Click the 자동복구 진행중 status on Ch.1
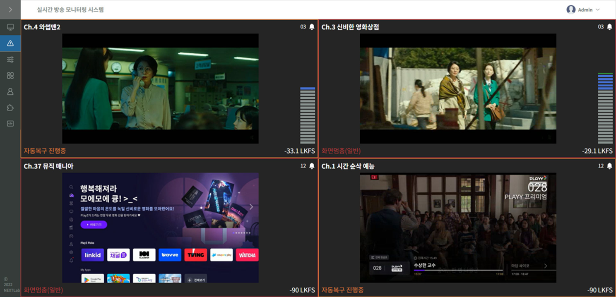 tap(342, 290)
